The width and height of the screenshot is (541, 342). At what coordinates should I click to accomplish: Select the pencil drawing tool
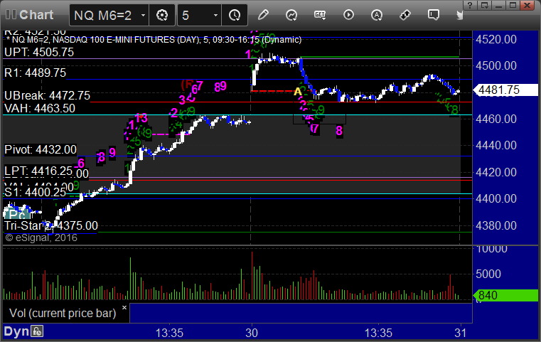(263, 15)
